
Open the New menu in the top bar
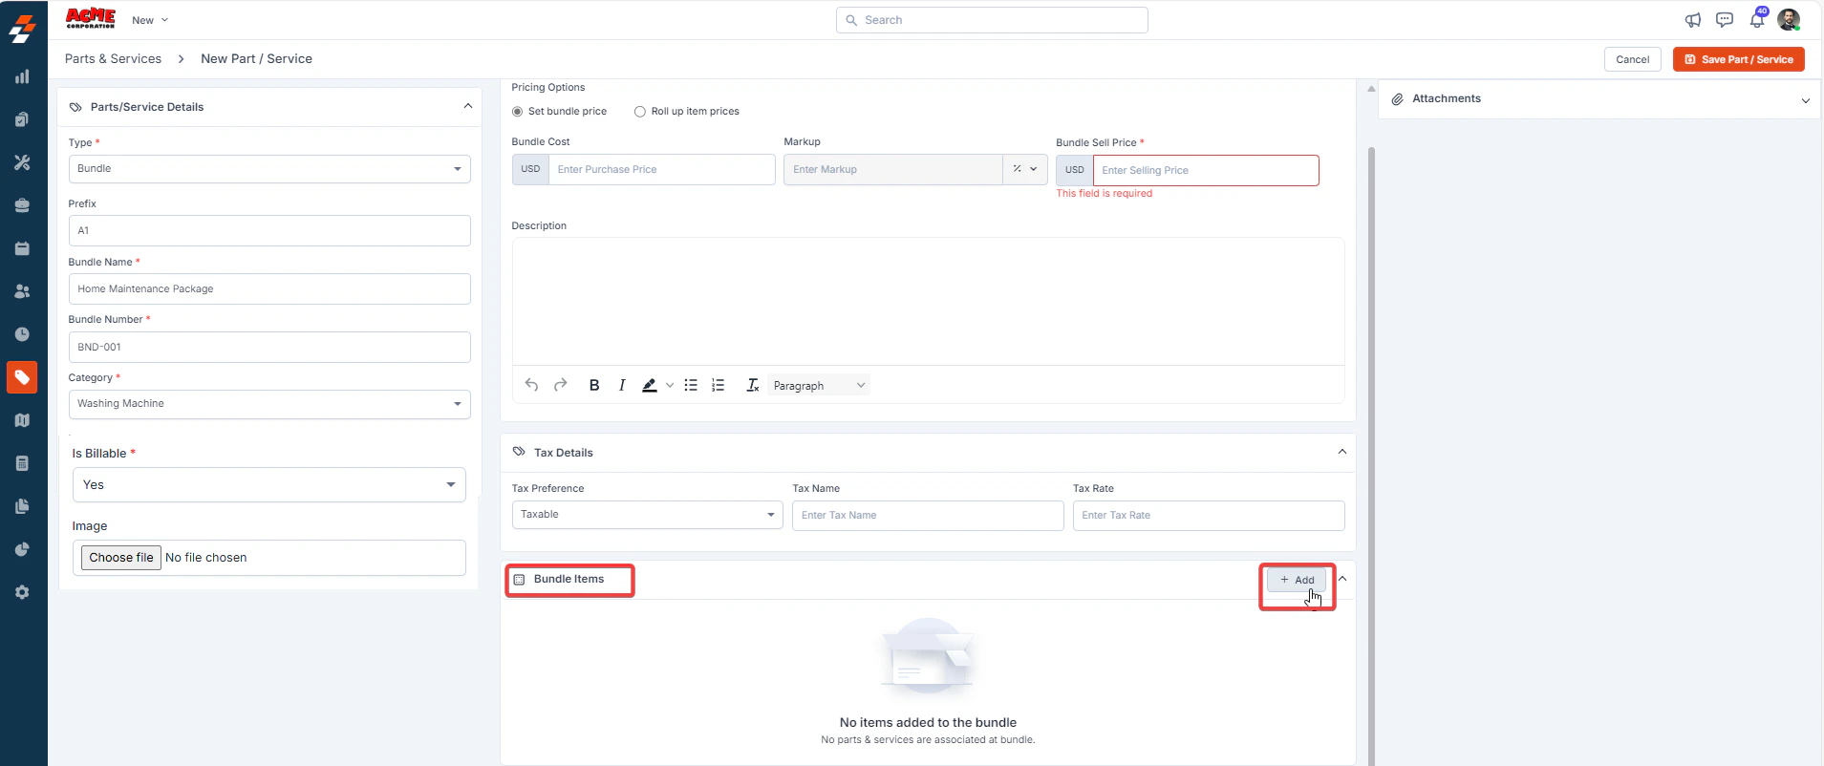click(150, 20)
